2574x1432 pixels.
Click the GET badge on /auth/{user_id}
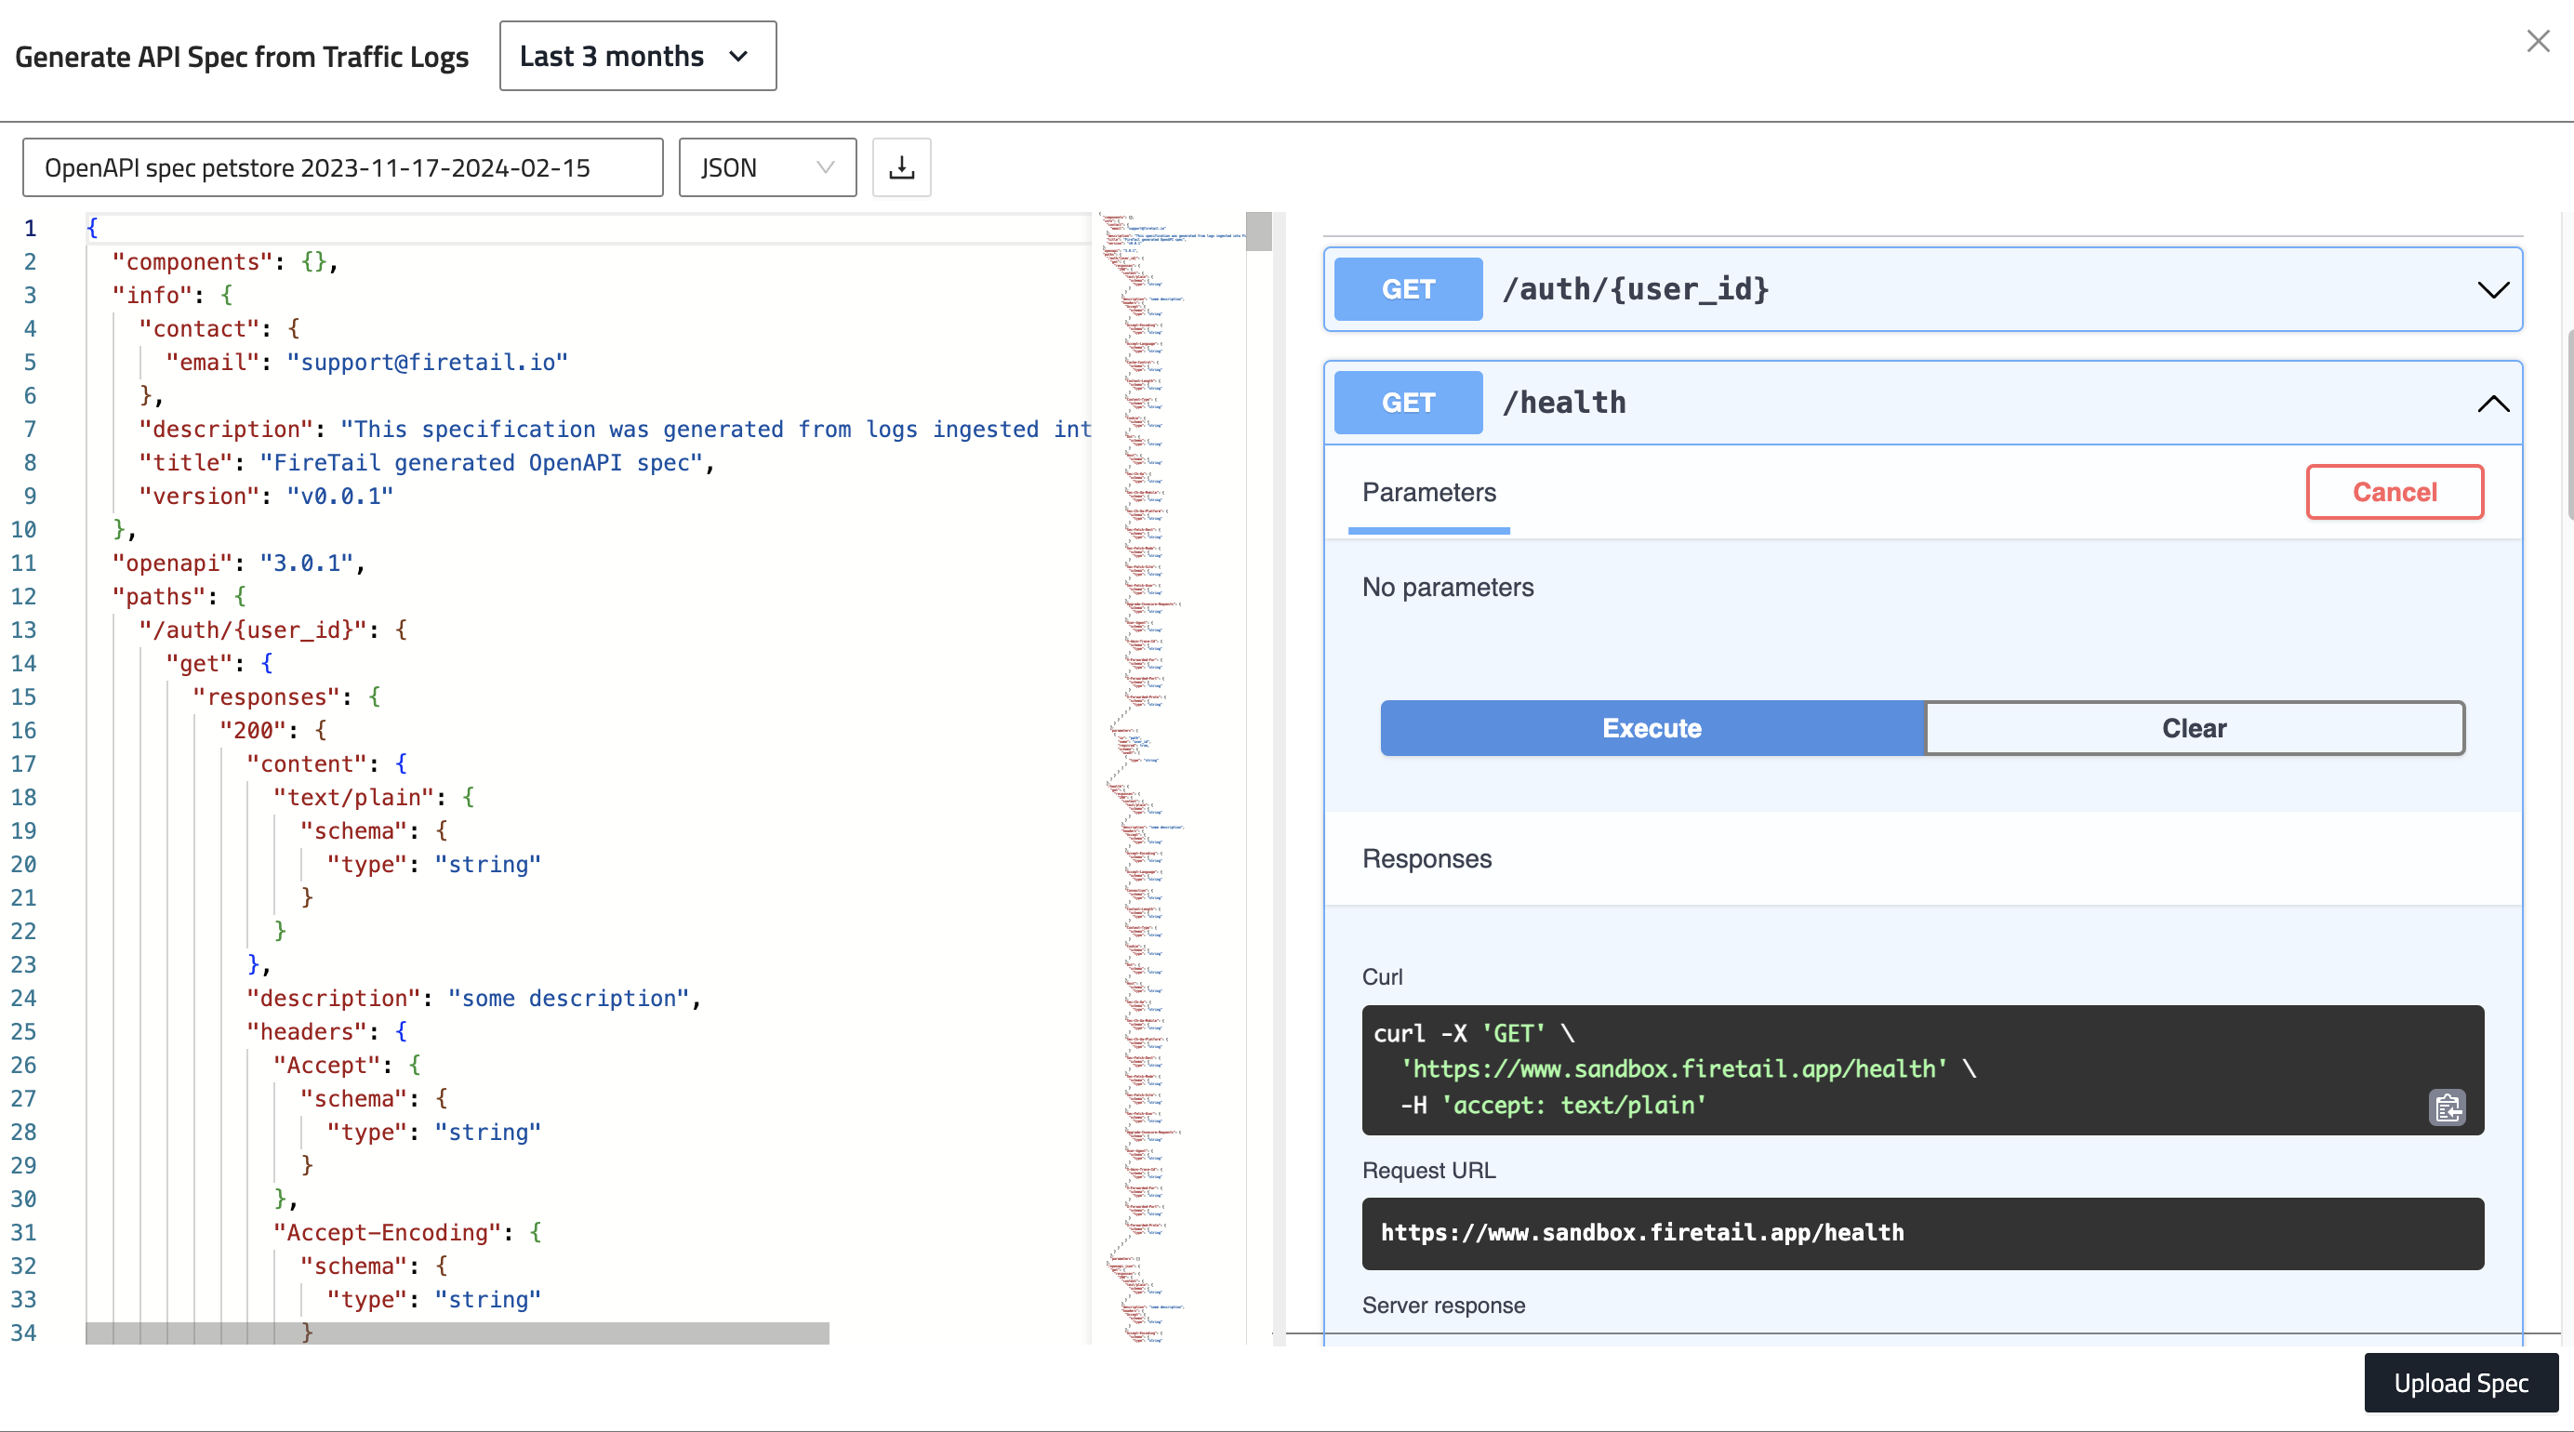1407,290
